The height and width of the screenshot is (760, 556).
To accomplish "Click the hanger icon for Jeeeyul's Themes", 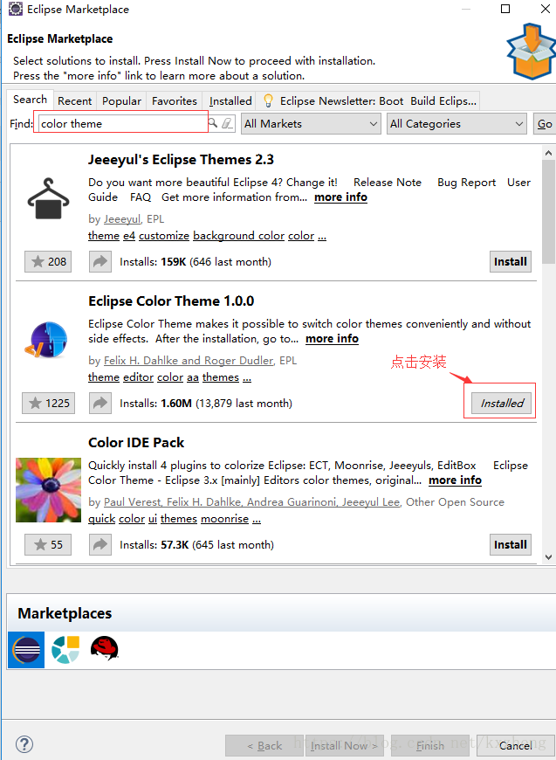I will (48, 198).
